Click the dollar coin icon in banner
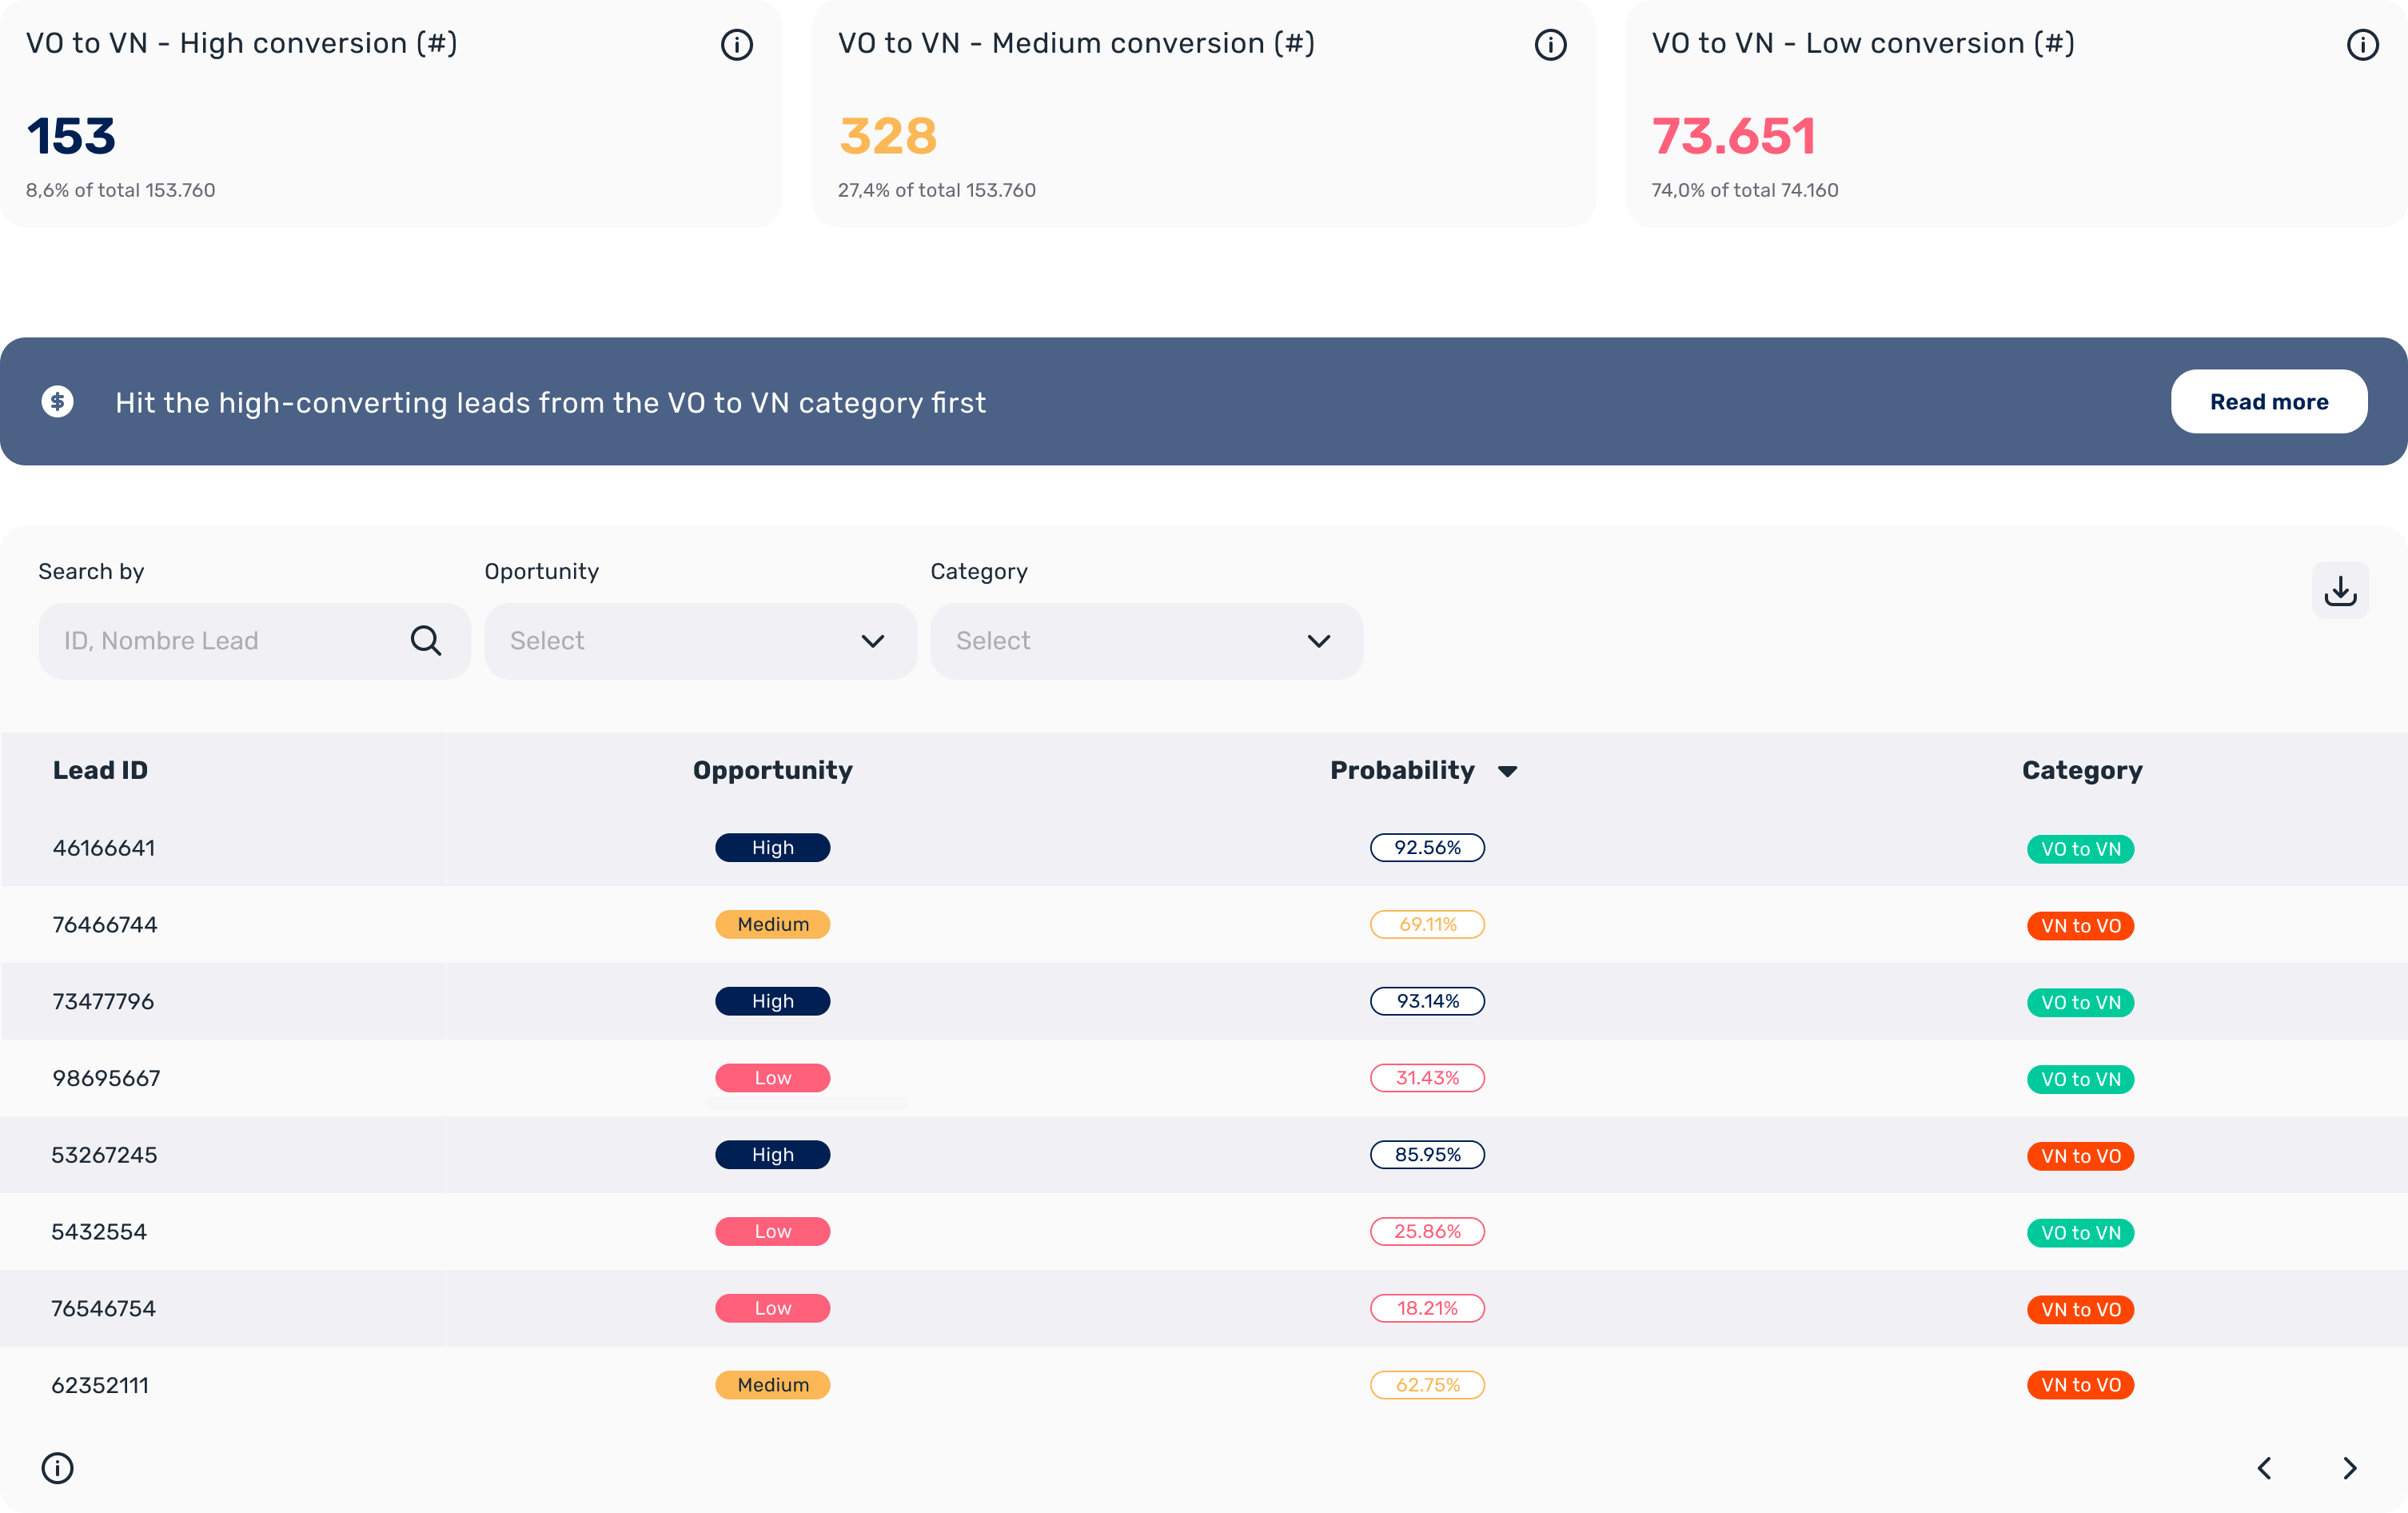2408x1513 pixels. coord(58,402)
